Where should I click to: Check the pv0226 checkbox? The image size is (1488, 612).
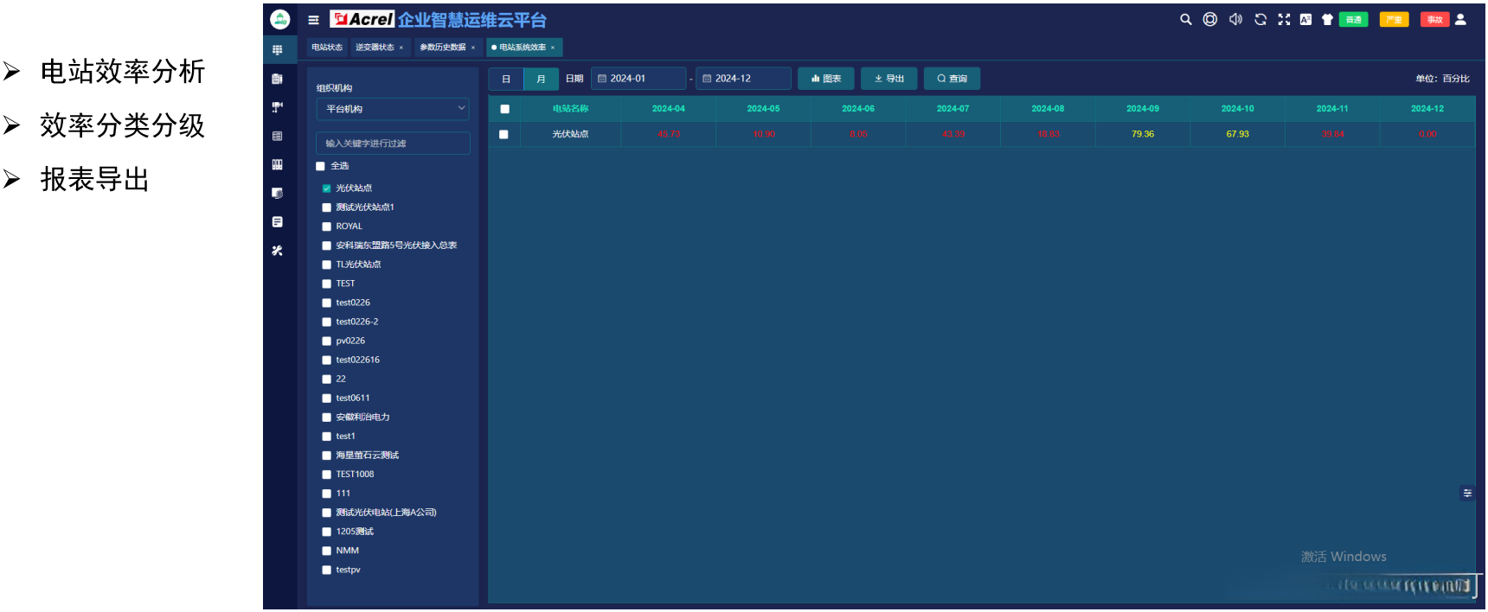click(326, 341)
